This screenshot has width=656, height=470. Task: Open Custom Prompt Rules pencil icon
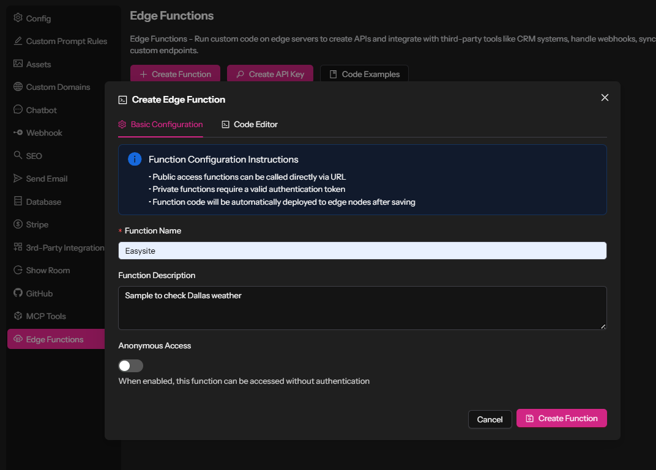18,41
